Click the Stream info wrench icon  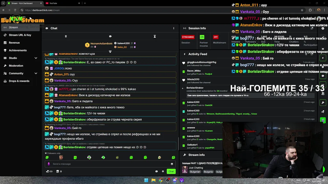(x=184, y=155)
